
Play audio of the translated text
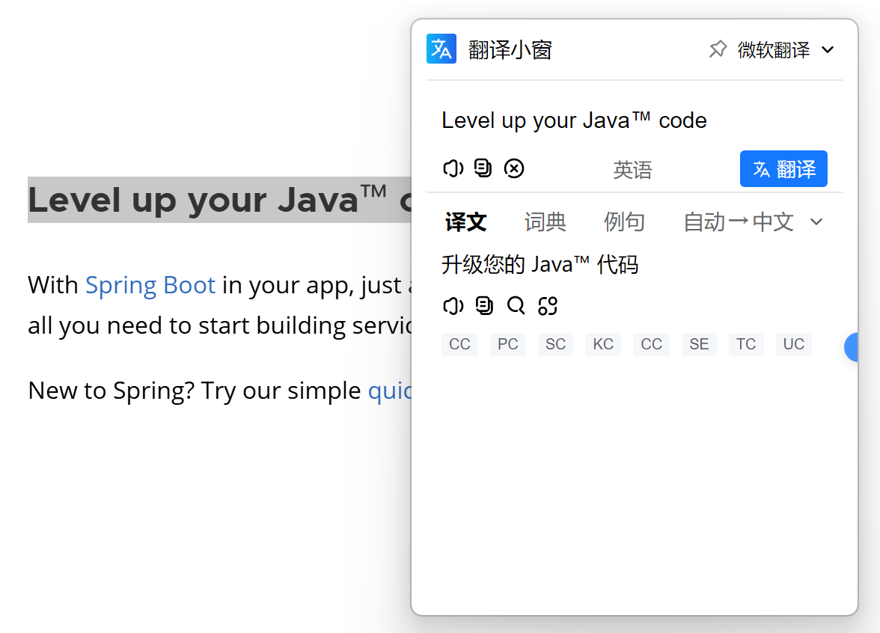(x=453, y=306)
